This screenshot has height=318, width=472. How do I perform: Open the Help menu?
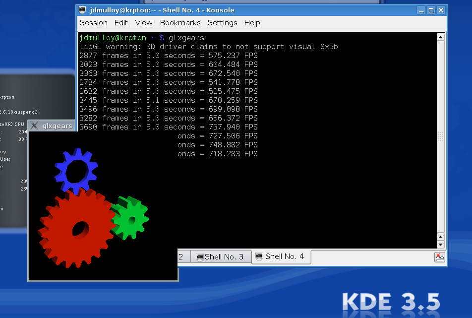[252, 23]
